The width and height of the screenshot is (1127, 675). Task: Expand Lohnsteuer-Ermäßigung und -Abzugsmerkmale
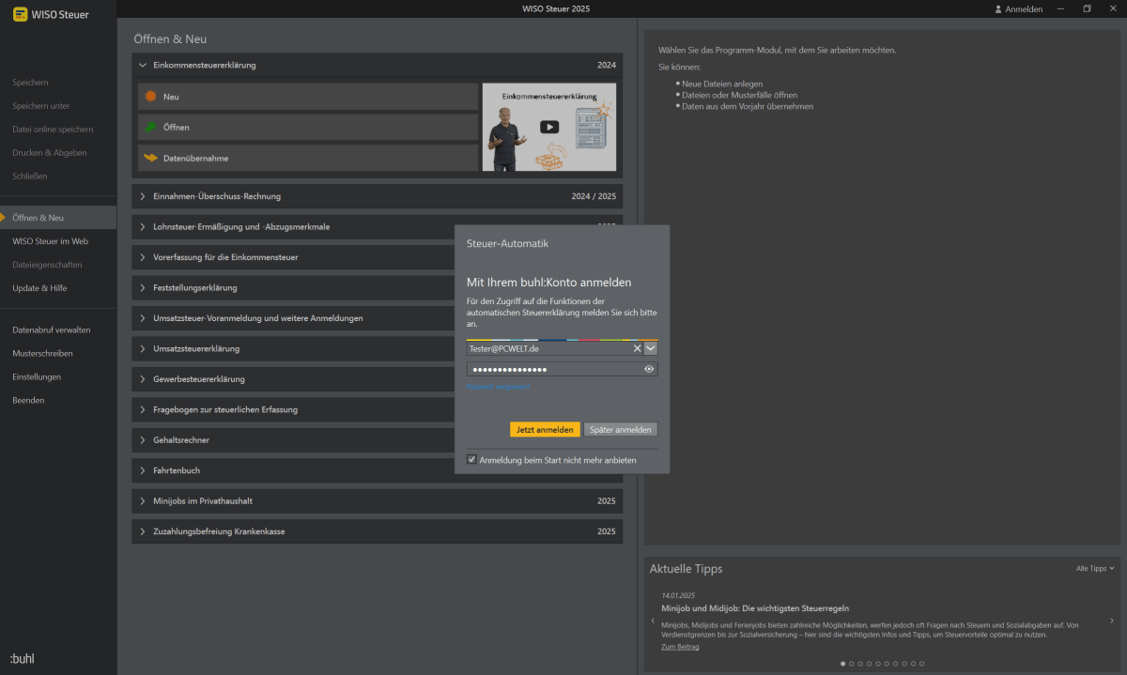tap(143, 226)
